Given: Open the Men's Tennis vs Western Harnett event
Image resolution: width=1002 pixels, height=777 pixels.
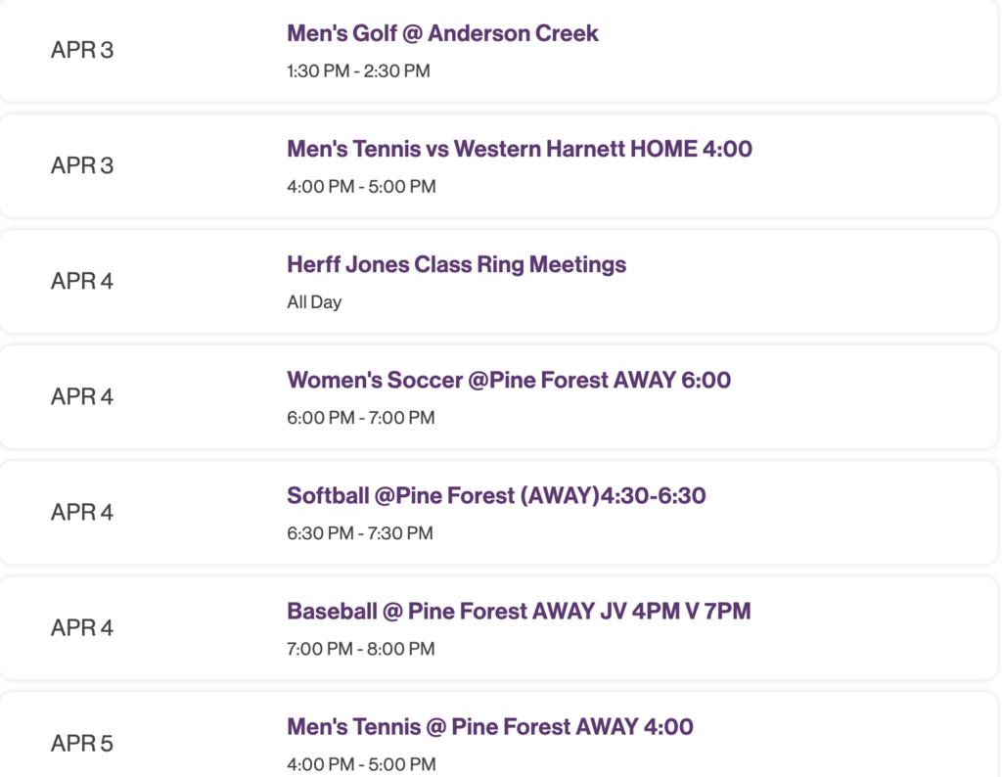Looking at the screenshot, I should click(519, 148).
